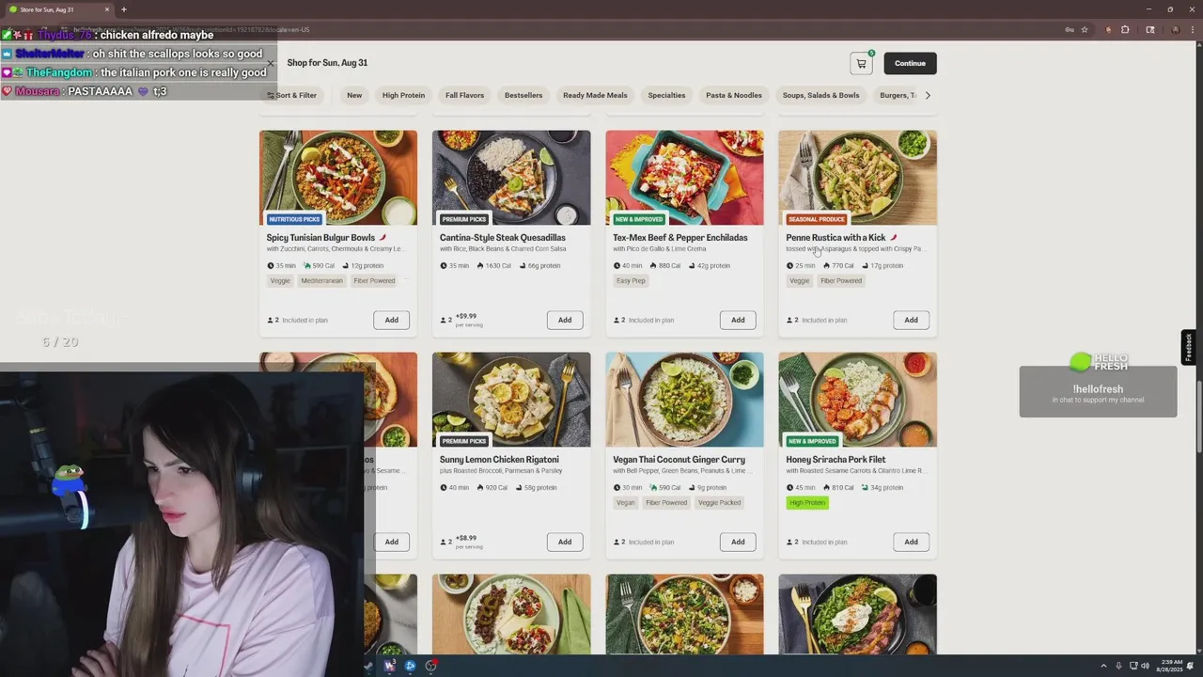View the Thai Coconut Ginger Curry photo

[684, 400]
